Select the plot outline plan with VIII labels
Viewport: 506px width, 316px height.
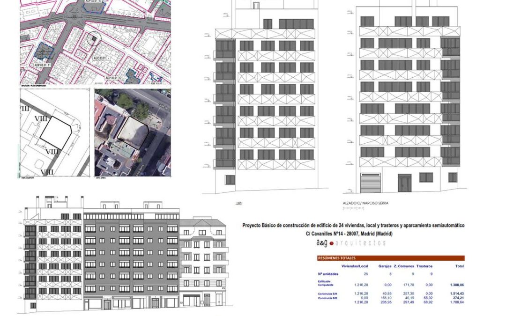[55, 133]
